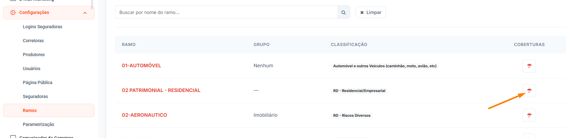Click the Configurações gear icon

click(x=13, y=12)
